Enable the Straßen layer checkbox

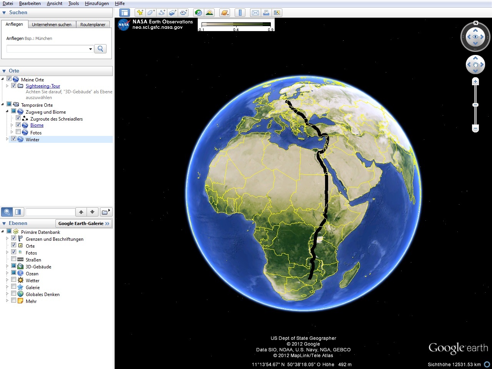[x=14, y=260]
